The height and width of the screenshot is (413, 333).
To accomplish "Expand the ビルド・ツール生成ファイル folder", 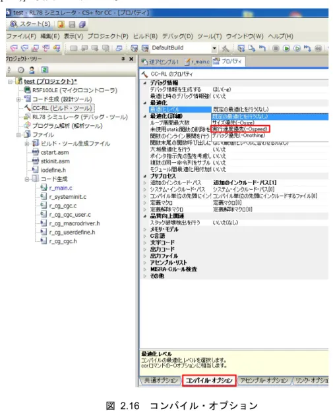I will (27, 144).
